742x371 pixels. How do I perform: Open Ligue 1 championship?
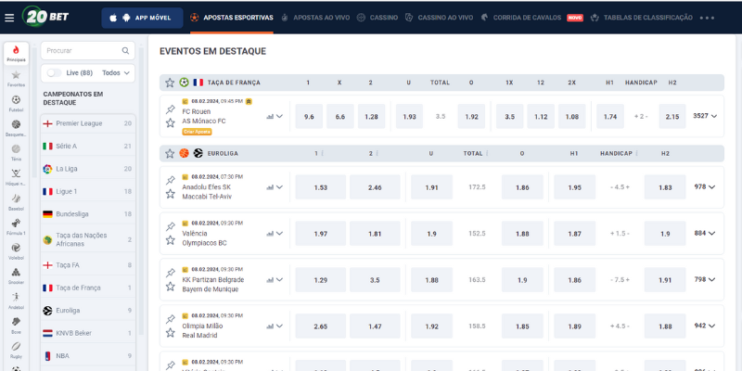point(87,192)
